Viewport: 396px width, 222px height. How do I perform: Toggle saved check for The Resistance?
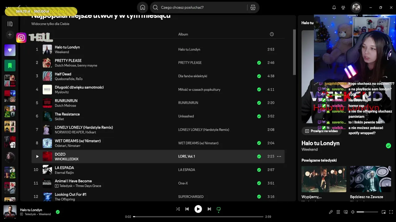(x=259, y=116)
